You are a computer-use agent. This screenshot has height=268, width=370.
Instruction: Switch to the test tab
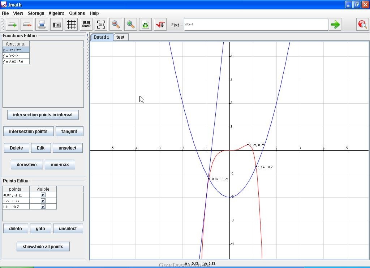coord(121,37)
